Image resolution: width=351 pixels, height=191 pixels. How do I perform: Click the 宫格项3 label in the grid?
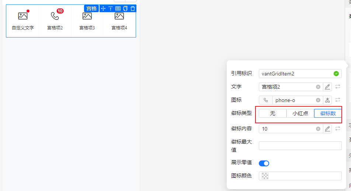pos(87,28)
